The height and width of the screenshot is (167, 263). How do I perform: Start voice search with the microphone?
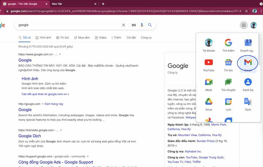[x=142, y=25]
